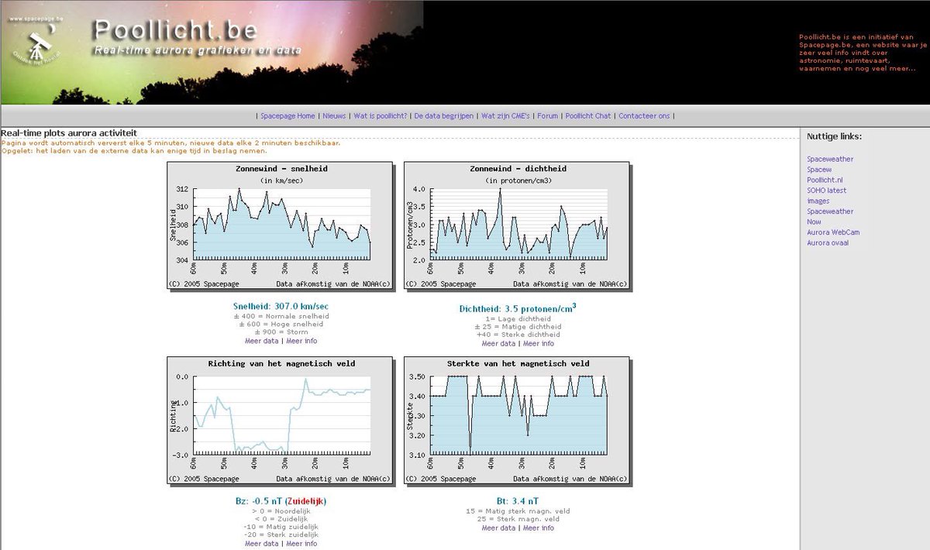The image size is (930, 550).
Task: Click the Zonnewind snelheid chart
Action: 281,225
